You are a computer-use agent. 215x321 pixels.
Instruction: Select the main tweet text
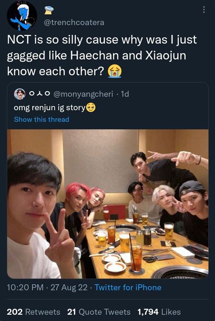click(x=102, y=55)
